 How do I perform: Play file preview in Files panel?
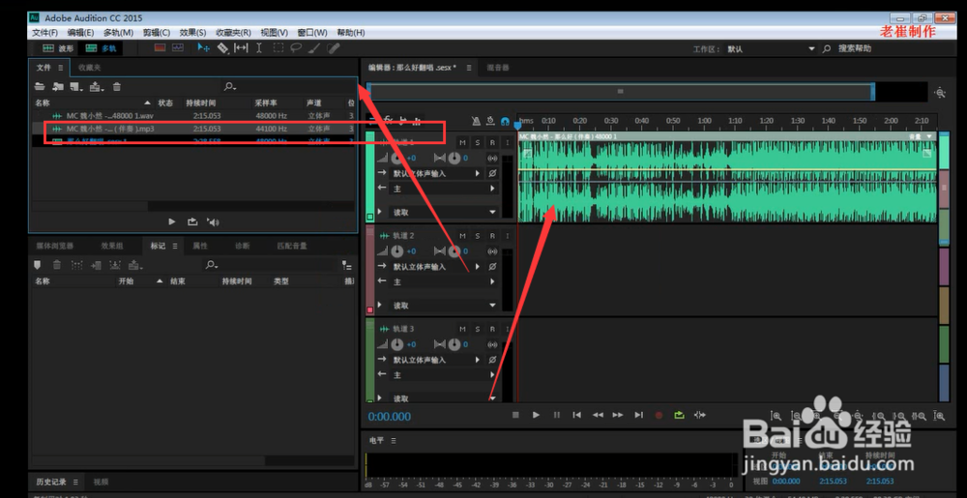[x=172, y=221]
